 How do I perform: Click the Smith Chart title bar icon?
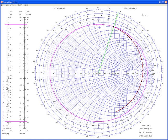click(2, 2)
